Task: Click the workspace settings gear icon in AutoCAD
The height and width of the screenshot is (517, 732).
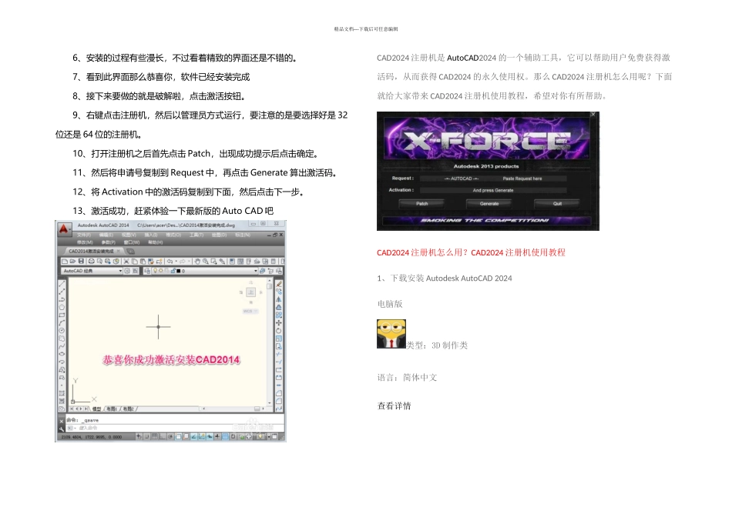Action: [x=127, y=271]
